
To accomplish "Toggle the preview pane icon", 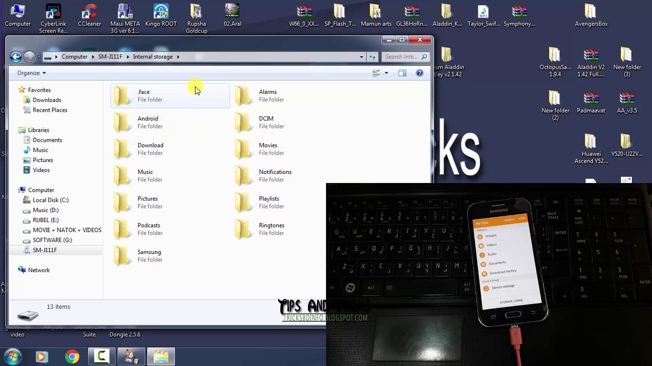I will 402,73.
